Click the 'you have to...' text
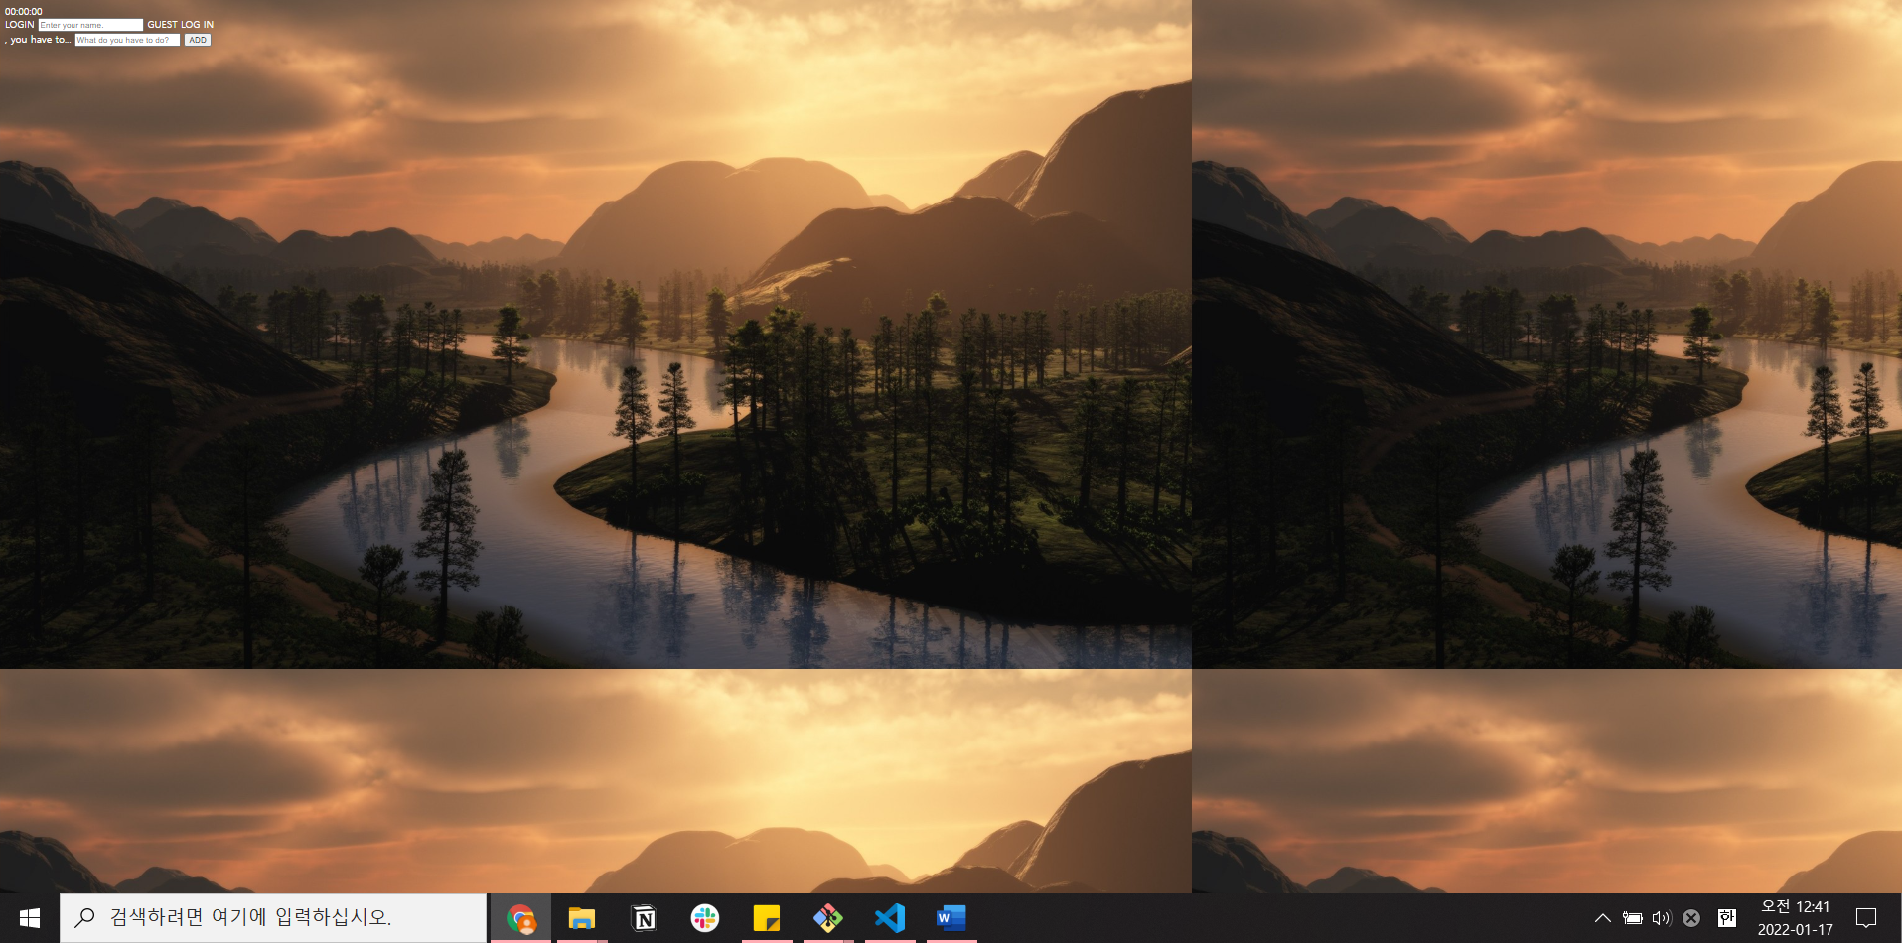Screen dimensions: 1902x943 pos(41,40)
